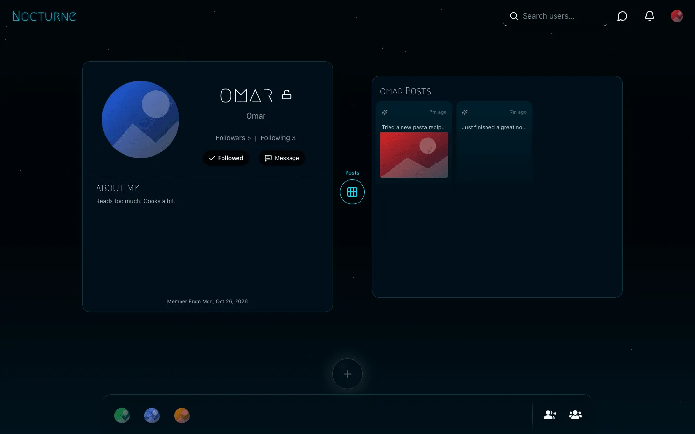Image resolution: width=695 pixels, height=434 pixels.
Task: Click the add friend icon in dock
Action: click(x=550, y=415)
